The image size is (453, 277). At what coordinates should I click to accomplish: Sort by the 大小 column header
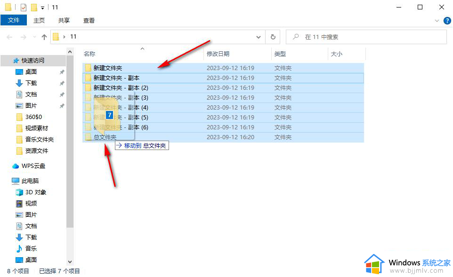click(336, 54)
